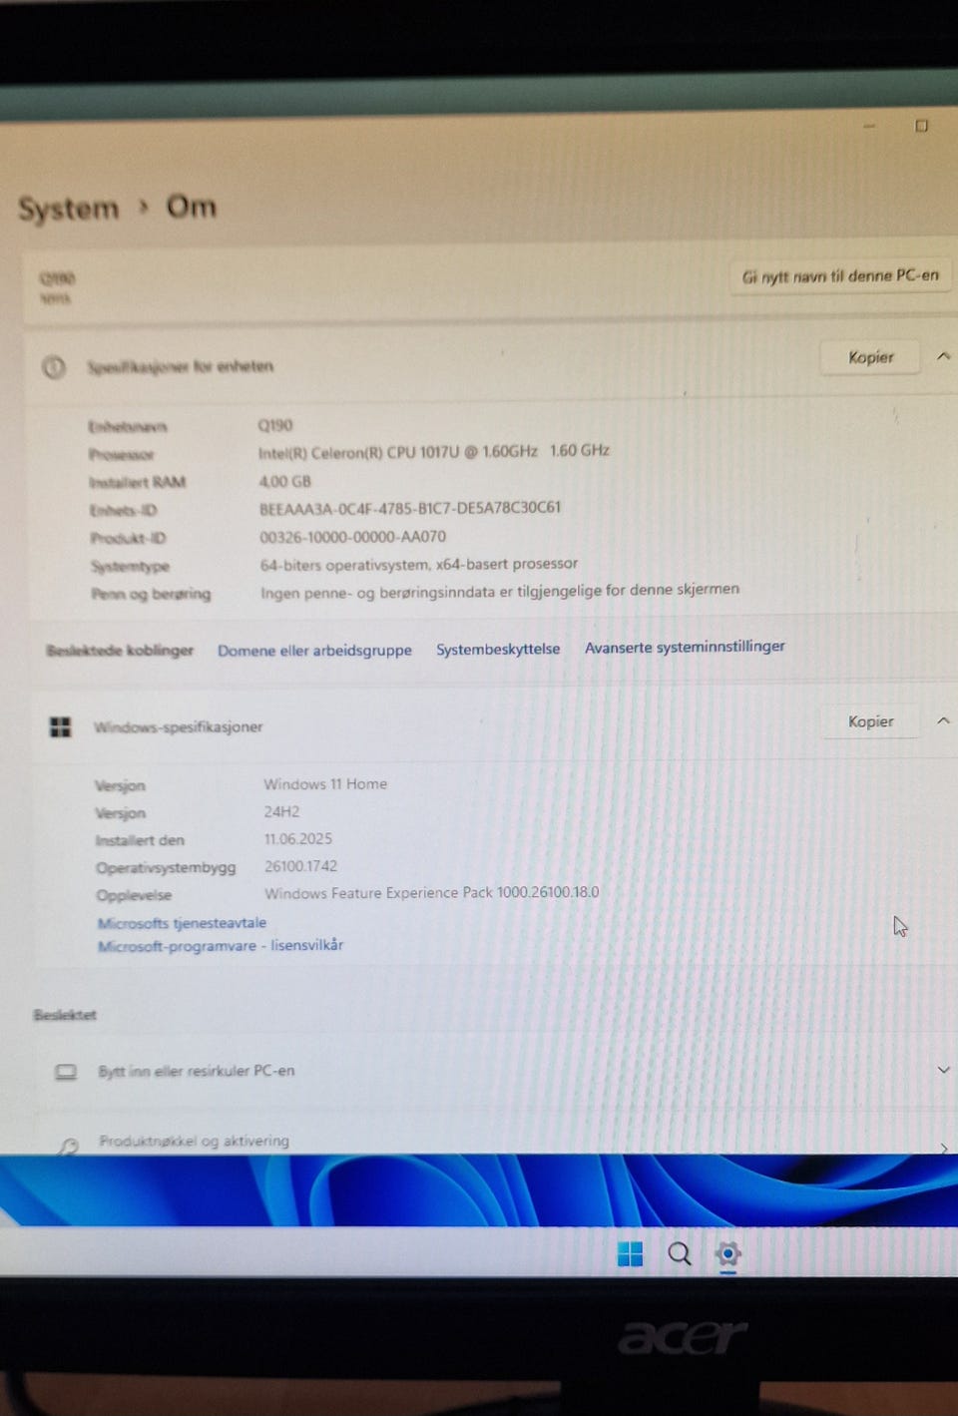The image size is (958, 1416).
Task: Open the Windows Start menu
Action: pos(630,1254)
